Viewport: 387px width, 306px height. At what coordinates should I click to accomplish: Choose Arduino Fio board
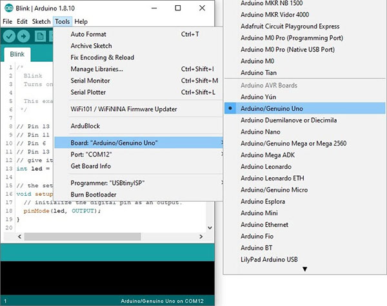[x=305, y=236]
